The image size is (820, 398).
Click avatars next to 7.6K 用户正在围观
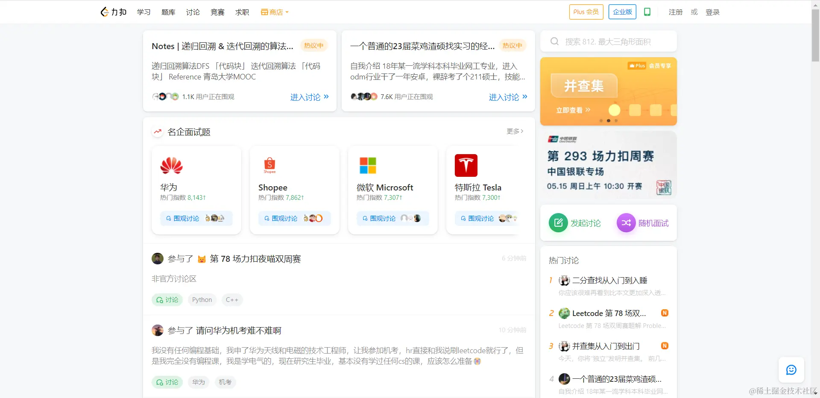[x=364, y=97]
